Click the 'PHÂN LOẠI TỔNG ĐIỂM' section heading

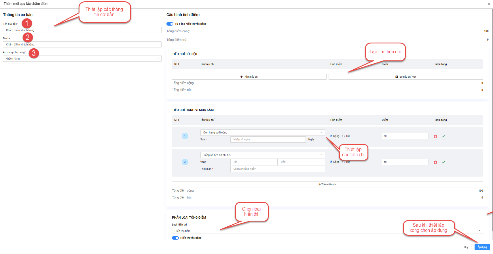[x=189, y=217]
